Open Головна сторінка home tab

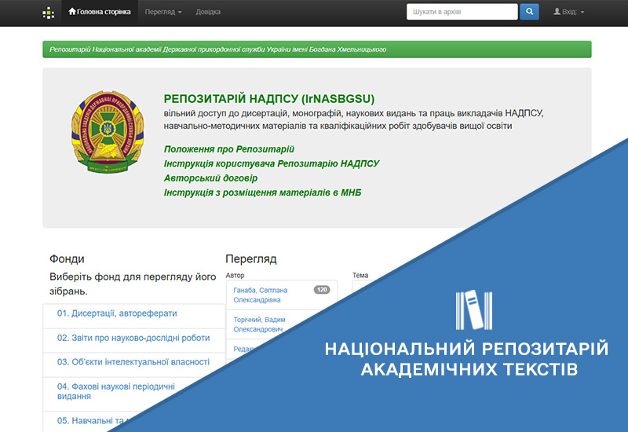pyautogui.click(x=100, y=12)
